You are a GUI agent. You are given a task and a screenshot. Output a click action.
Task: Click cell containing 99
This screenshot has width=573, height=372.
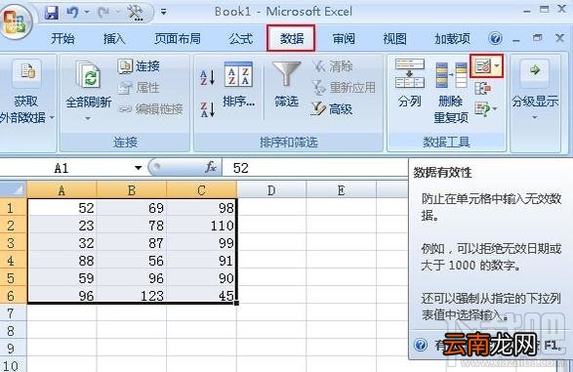tap(202, 243)
